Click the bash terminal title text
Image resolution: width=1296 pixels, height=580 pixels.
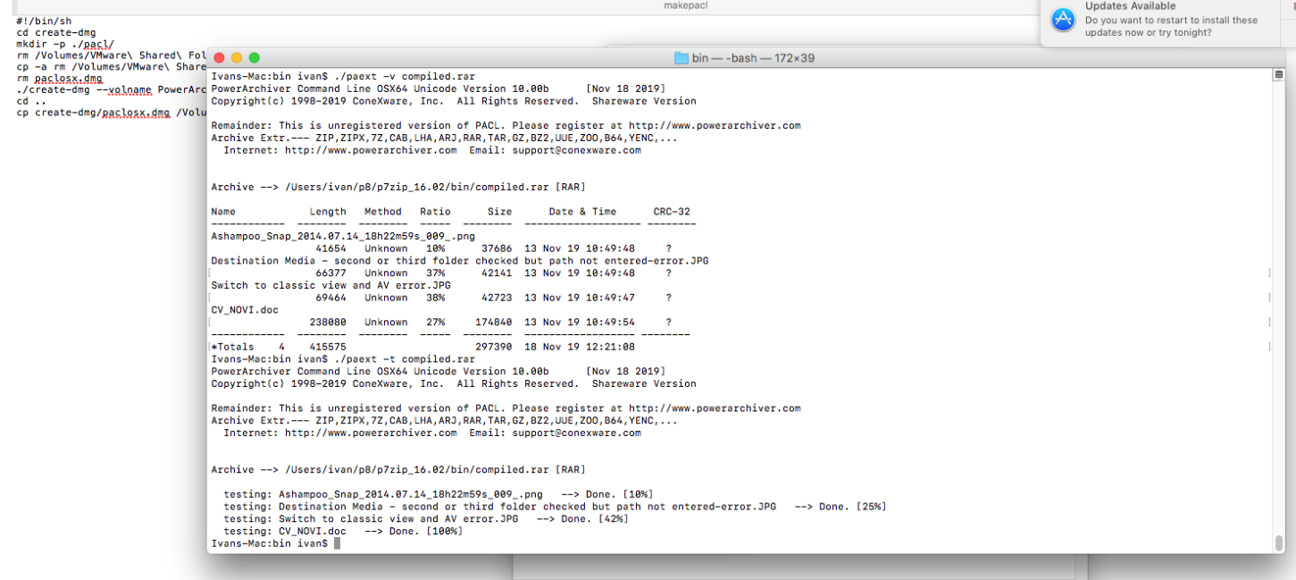point(753,58)
